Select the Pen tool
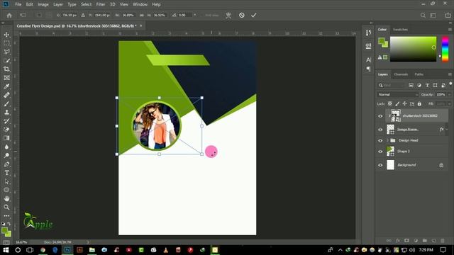The height and width of the screenshot is (255, 454). [6, 164]
